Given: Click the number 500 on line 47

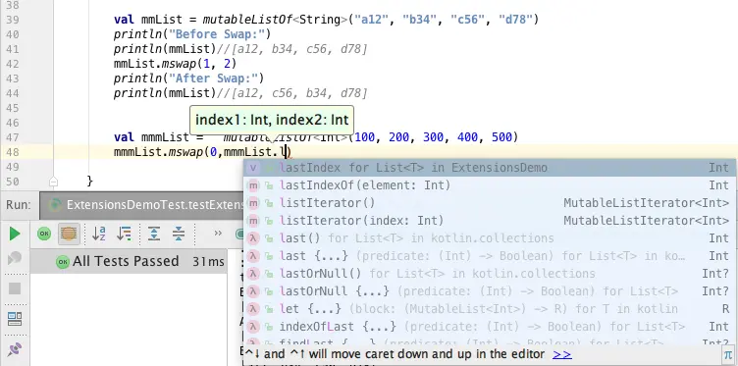Looking at the screenshot, I should [x=501, y=137].
